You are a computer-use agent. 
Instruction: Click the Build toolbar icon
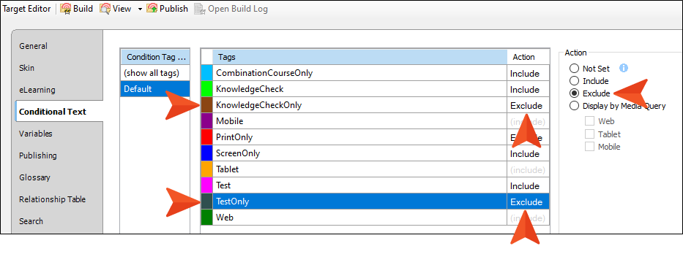coord(66,9)
